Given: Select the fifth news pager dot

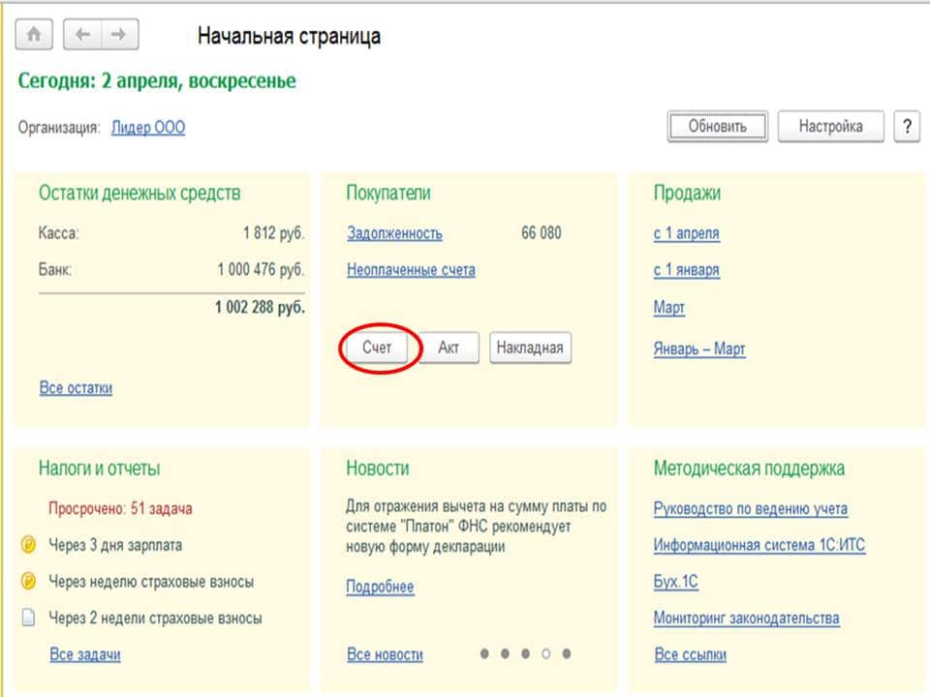Looking at the screenshot, I should click(x=567, y=653).
